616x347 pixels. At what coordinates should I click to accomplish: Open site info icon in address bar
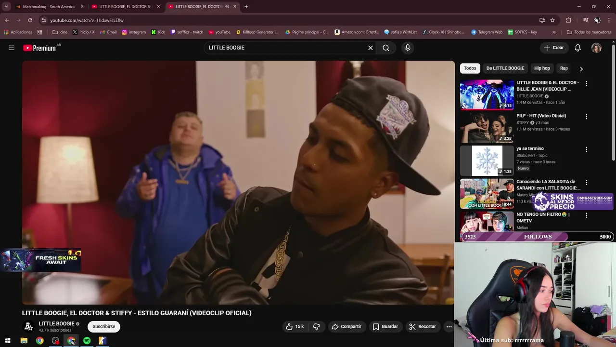tap(44, 20)
